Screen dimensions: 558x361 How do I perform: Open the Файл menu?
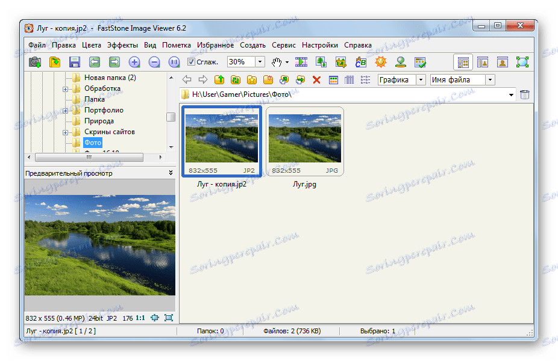(x=37, y=45)
